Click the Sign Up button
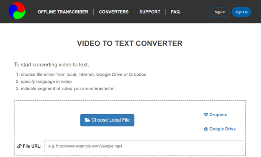The image size is (261, 157). click(241, 12)
